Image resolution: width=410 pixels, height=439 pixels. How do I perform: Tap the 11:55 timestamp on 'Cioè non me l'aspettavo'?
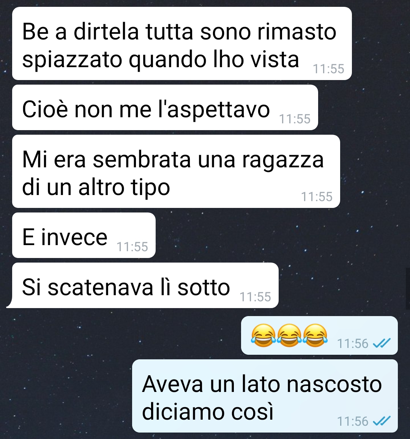click(x=295, y=119)
